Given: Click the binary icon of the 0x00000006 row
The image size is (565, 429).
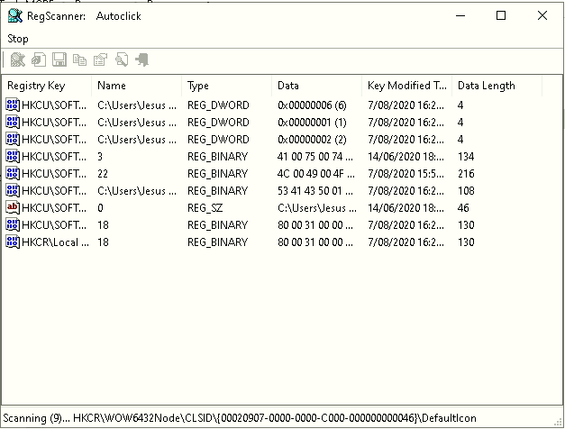Looking at the screenshot, I should tap(13, 105).
